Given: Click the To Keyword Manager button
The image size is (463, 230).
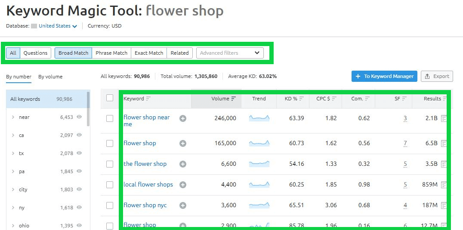Looking at the screenshot, I should point(384,76).
